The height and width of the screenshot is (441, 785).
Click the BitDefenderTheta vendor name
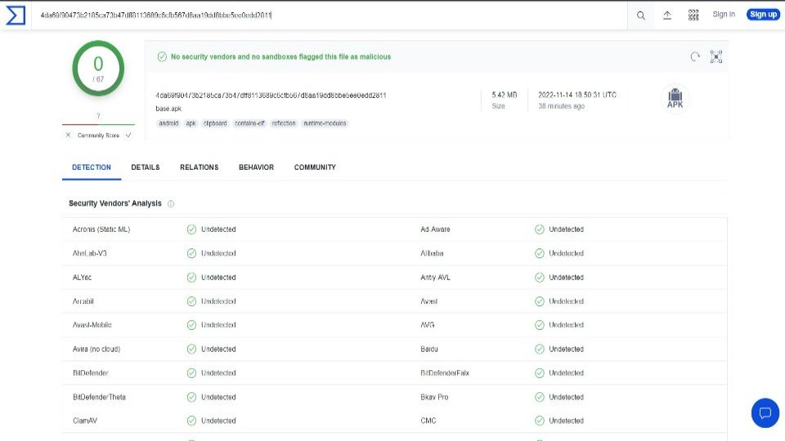99,397
